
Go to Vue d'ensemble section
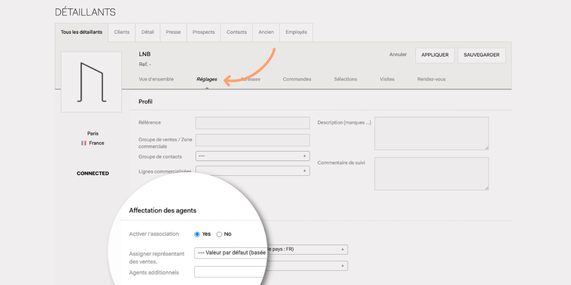click(156, 79)
